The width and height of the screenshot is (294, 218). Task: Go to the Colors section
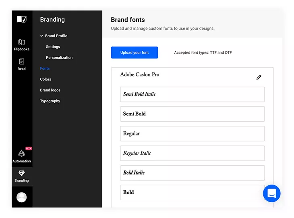[46, 79]
